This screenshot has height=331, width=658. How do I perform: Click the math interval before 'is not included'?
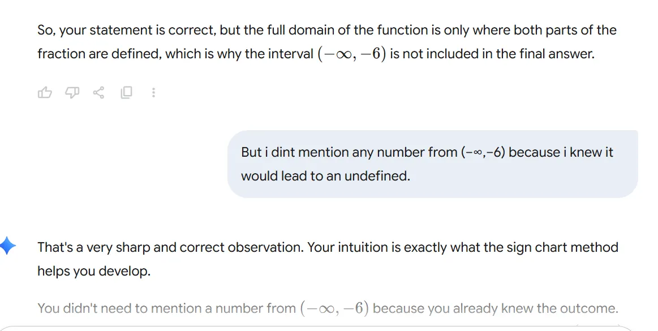pyautogui.click(x=351, y=54)
